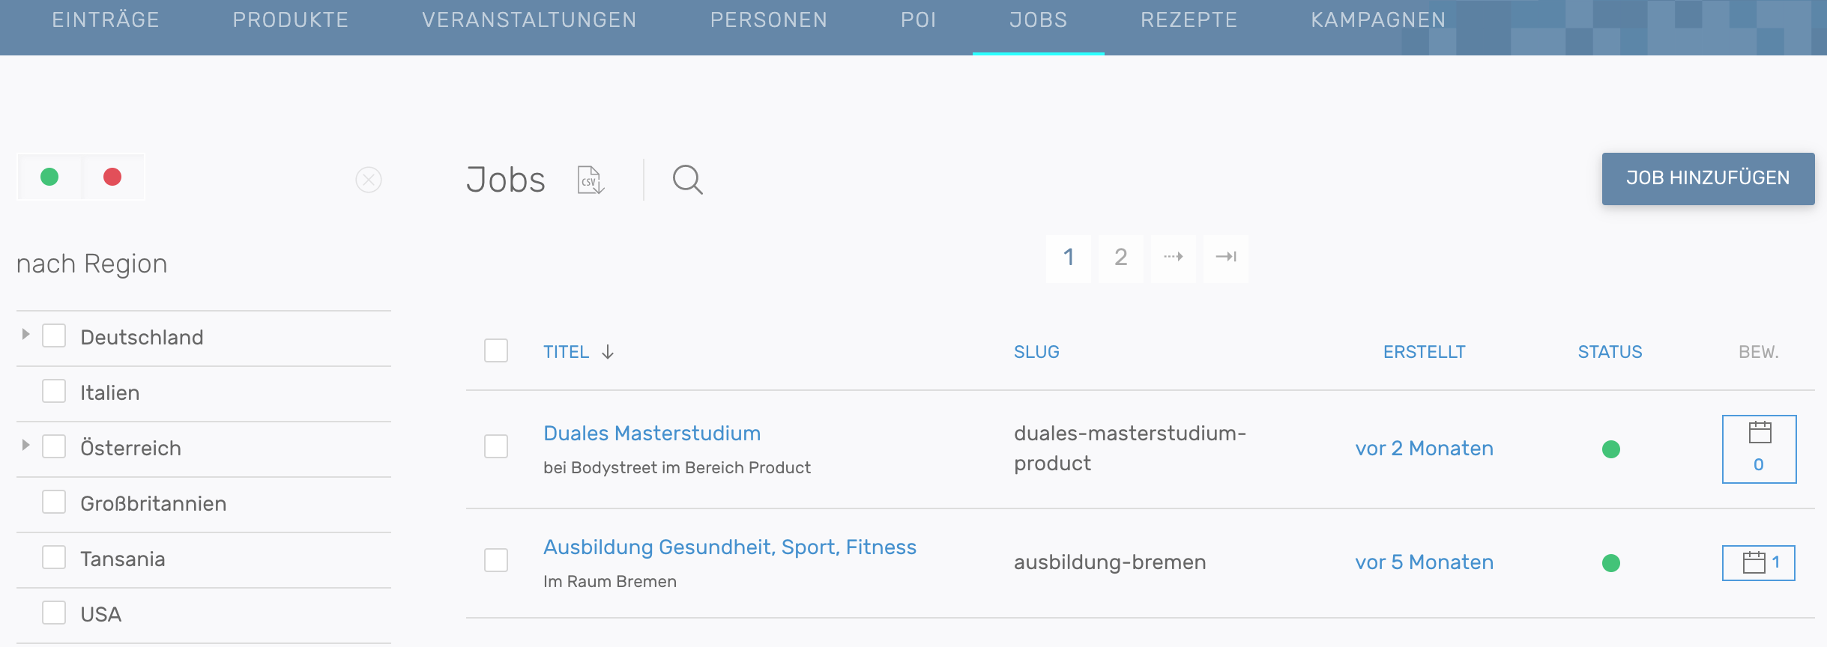Filter by green active status dot
Viewport: 1827px width, 647px height.
pyautogui.click(x=49, y=177)
